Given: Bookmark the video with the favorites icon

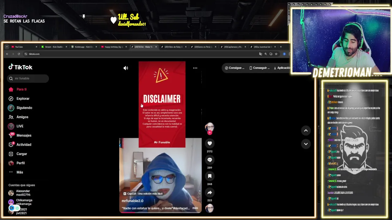Looking at the screenshot, I should coord(209,176).
